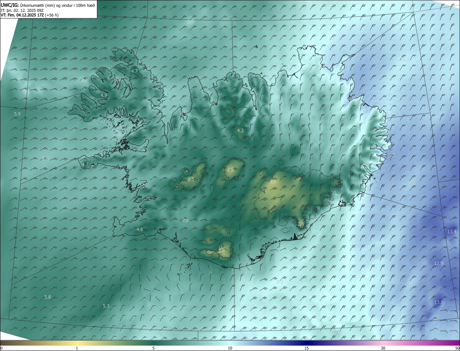
Task: Click the 0 tick on the color scale
Action: pos(1,348)
